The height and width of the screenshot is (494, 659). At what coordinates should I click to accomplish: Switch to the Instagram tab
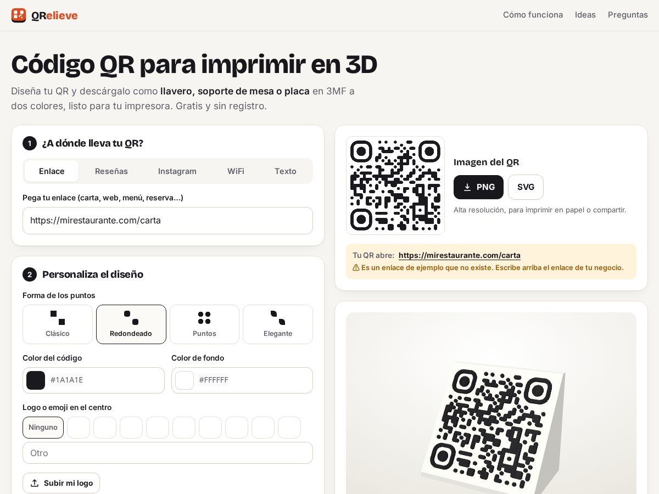tap(177, 171)
